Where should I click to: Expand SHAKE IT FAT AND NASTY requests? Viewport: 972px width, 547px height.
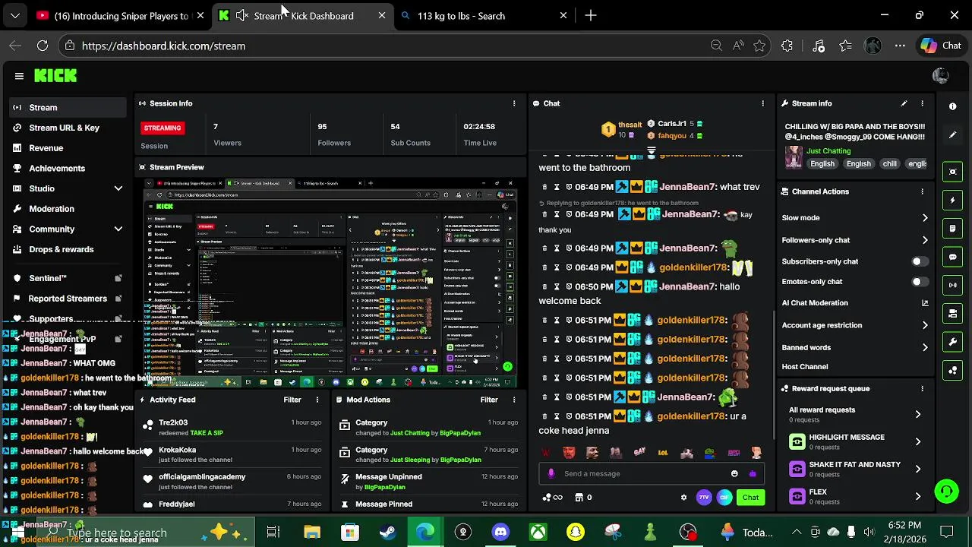point(918,469)
